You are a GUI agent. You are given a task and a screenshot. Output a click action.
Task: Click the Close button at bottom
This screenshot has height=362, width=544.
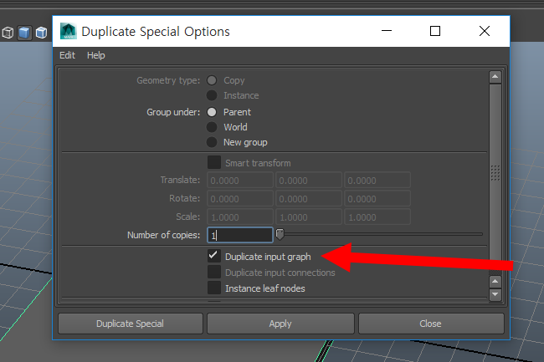click(430, 324)
